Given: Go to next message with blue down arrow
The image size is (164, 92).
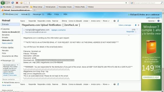Looking at the screenshot, I should [x=136, y=25].
